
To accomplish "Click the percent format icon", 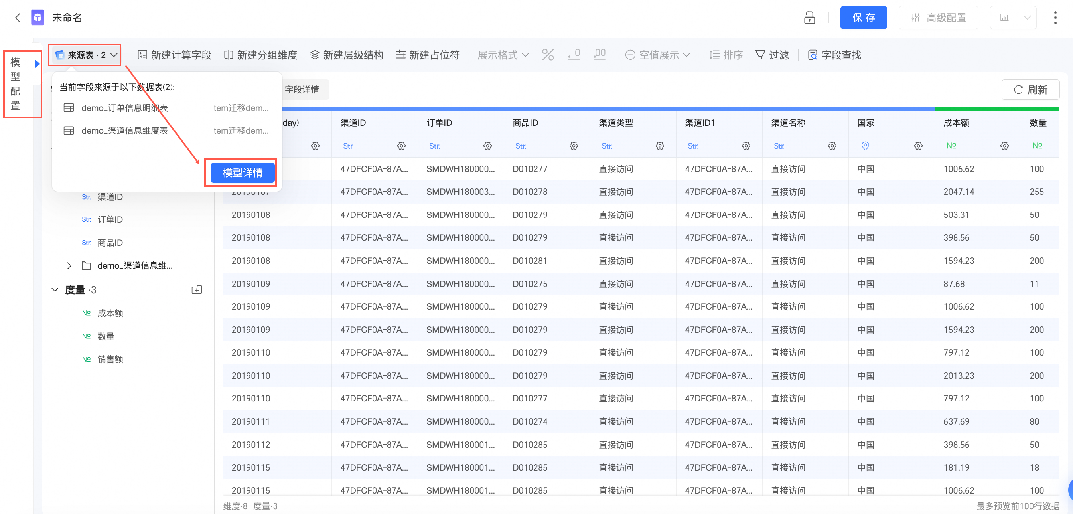I will (x=548, y=55).
